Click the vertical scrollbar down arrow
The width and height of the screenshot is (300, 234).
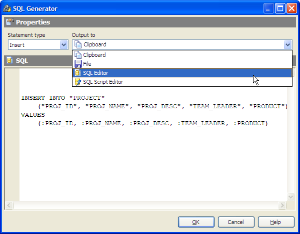click(291, 197)
